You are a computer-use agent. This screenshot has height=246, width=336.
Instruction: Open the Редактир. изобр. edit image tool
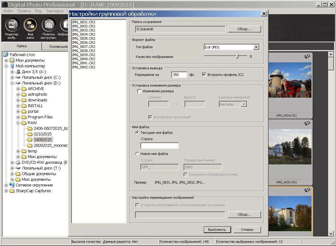pos(12,25)
